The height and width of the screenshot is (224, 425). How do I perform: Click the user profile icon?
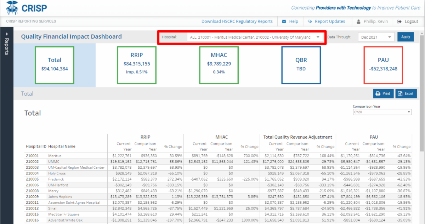(358, 21)
